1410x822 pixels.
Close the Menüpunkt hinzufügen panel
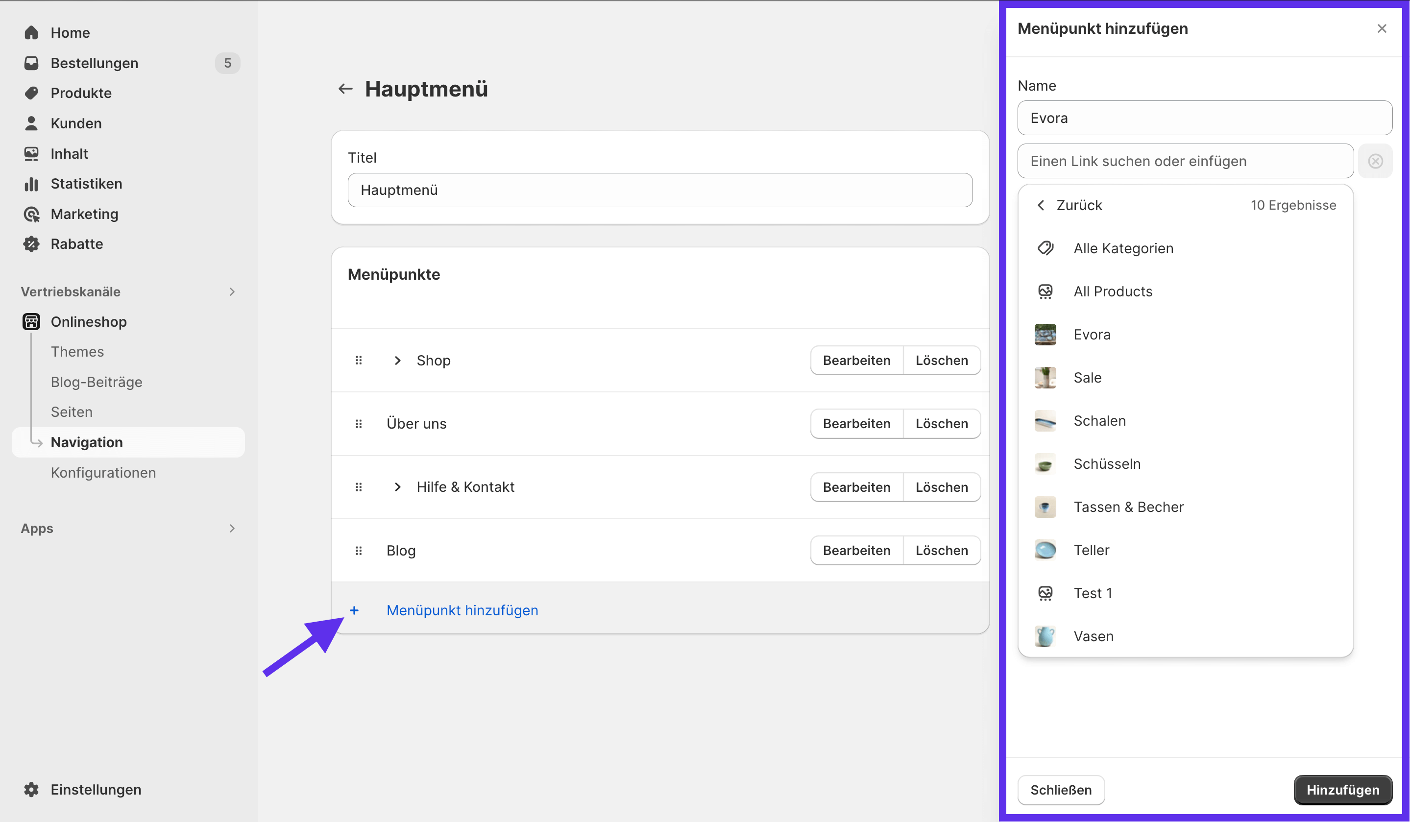coord(1382,28)
